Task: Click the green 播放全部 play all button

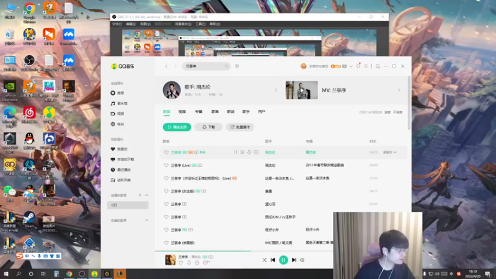Action: pos(177,127)
